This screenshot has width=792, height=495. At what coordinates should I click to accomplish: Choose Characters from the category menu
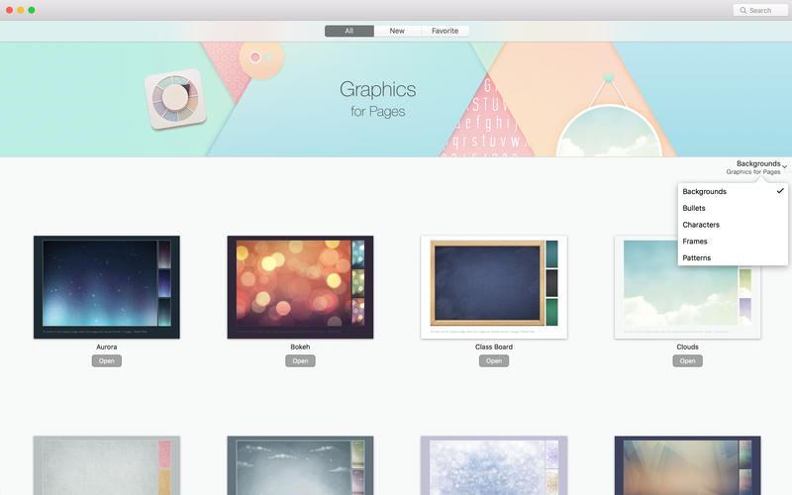point(733,225)
